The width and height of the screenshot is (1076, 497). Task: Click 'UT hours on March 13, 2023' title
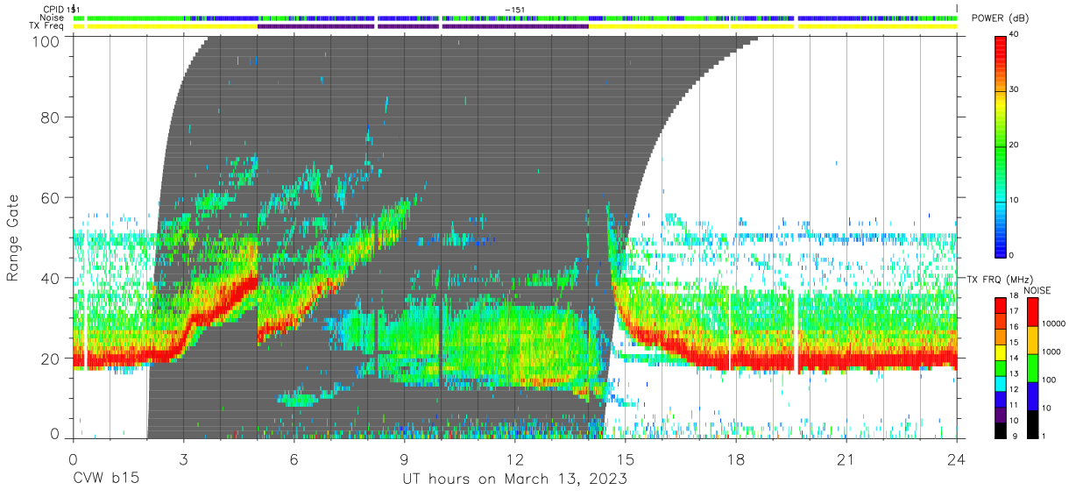(514, 480)
